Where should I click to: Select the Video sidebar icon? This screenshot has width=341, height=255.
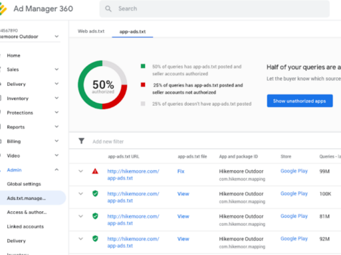click(2, 155)
